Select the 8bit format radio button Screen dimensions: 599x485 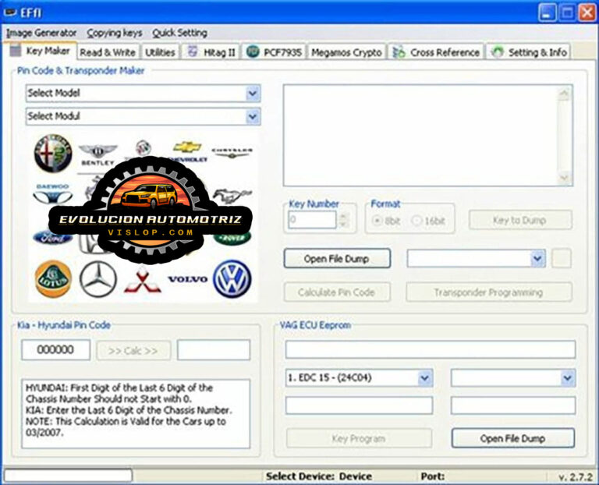click(378, 221)
